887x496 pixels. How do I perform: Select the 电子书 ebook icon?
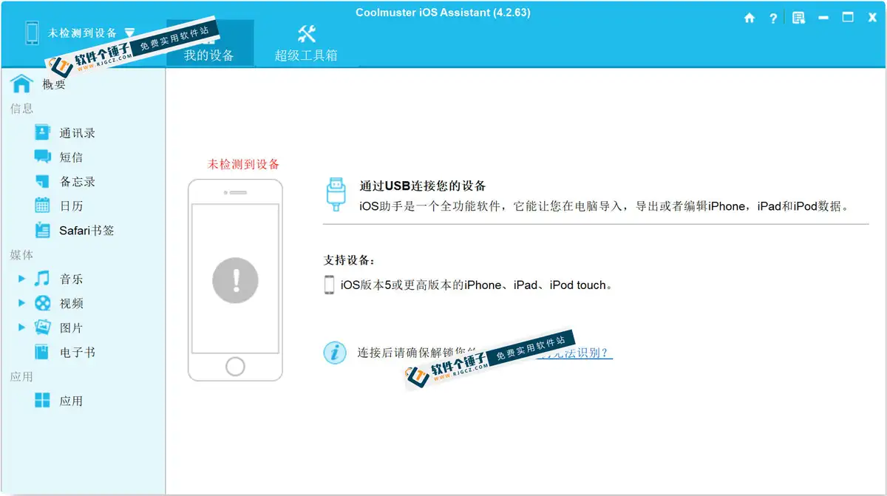pos(42,352)
